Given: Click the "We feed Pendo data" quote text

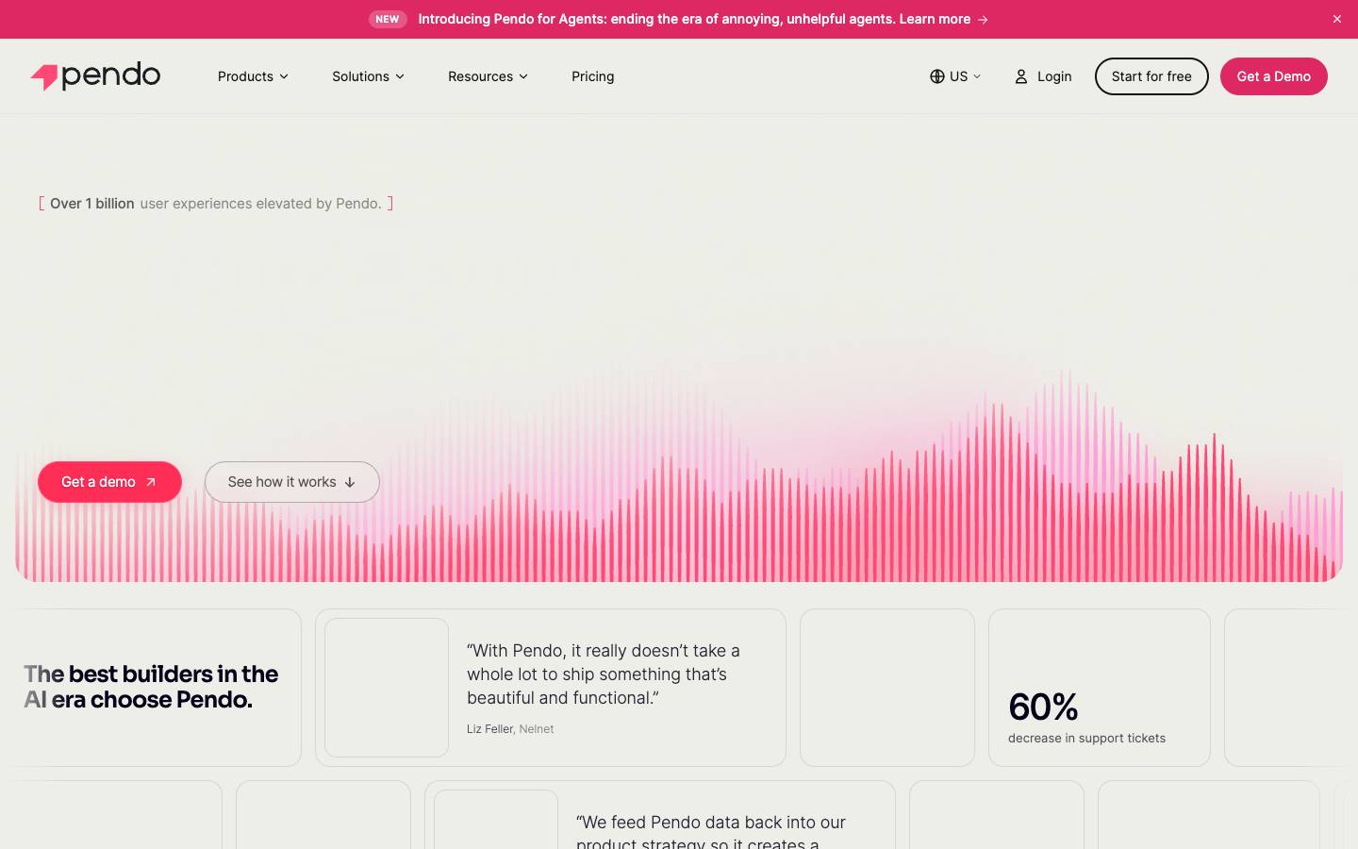Looking at the screenshot, I should pos(710,832).
